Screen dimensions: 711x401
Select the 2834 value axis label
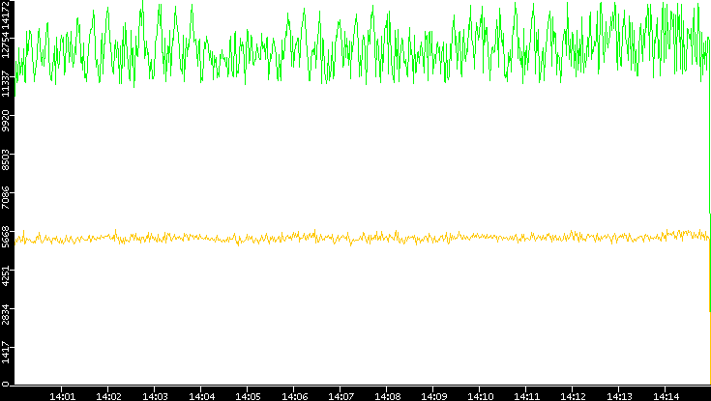(6, 314)
